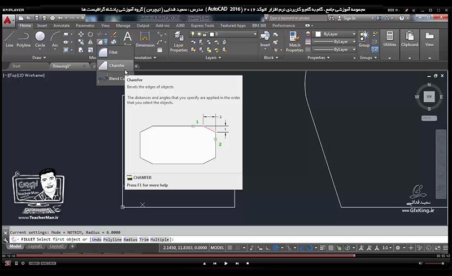Click the Sign In button

click(346, 18)
